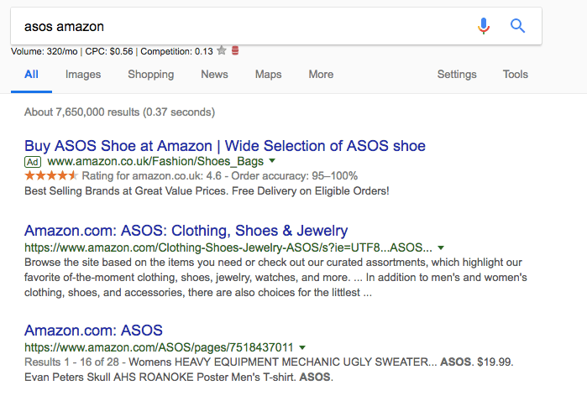Click the orange star rating for amazon.co.uk
This screenshot has height=401, width=587.
coord(51,175)
